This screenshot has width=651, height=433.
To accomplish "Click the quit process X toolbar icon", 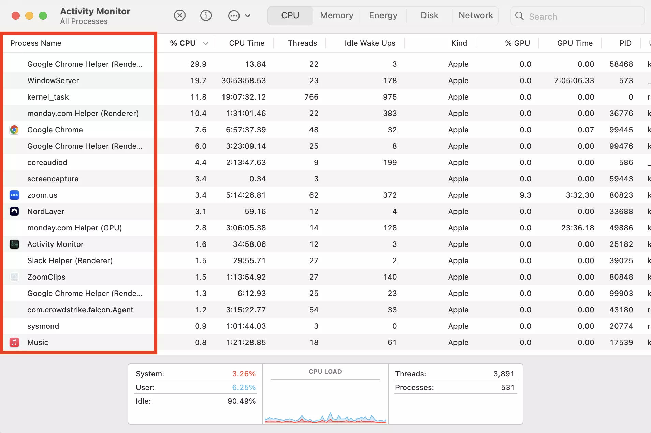I will pyautogui.click(x=180, y=15).
